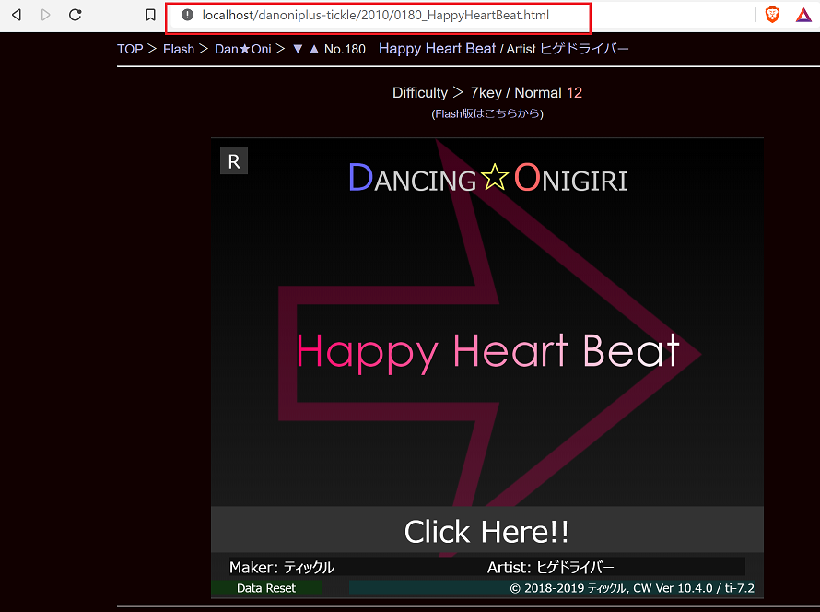The height and width of the screenshot is (612, 820).
Task: Click the Difficulty 7key / Normal 12 text
Action: point(487,92)
